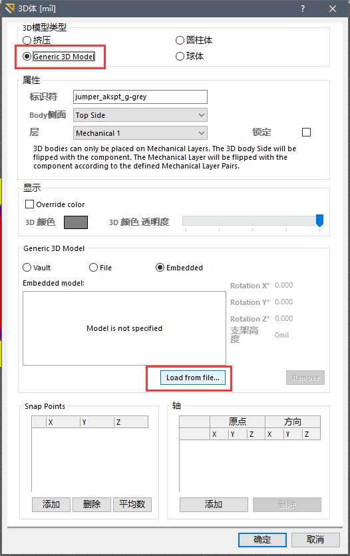Viewport: 350px width, 556px height.
Task: Select the 圆柱体 model type
Action: (x=194, y=41)
